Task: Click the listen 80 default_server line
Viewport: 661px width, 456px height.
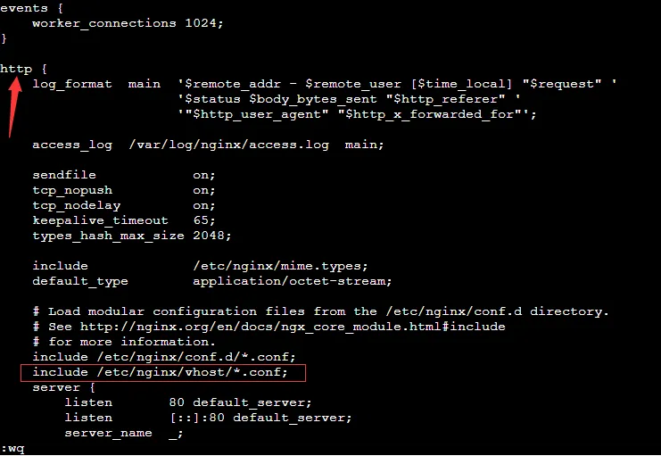Action: point(187,402)
